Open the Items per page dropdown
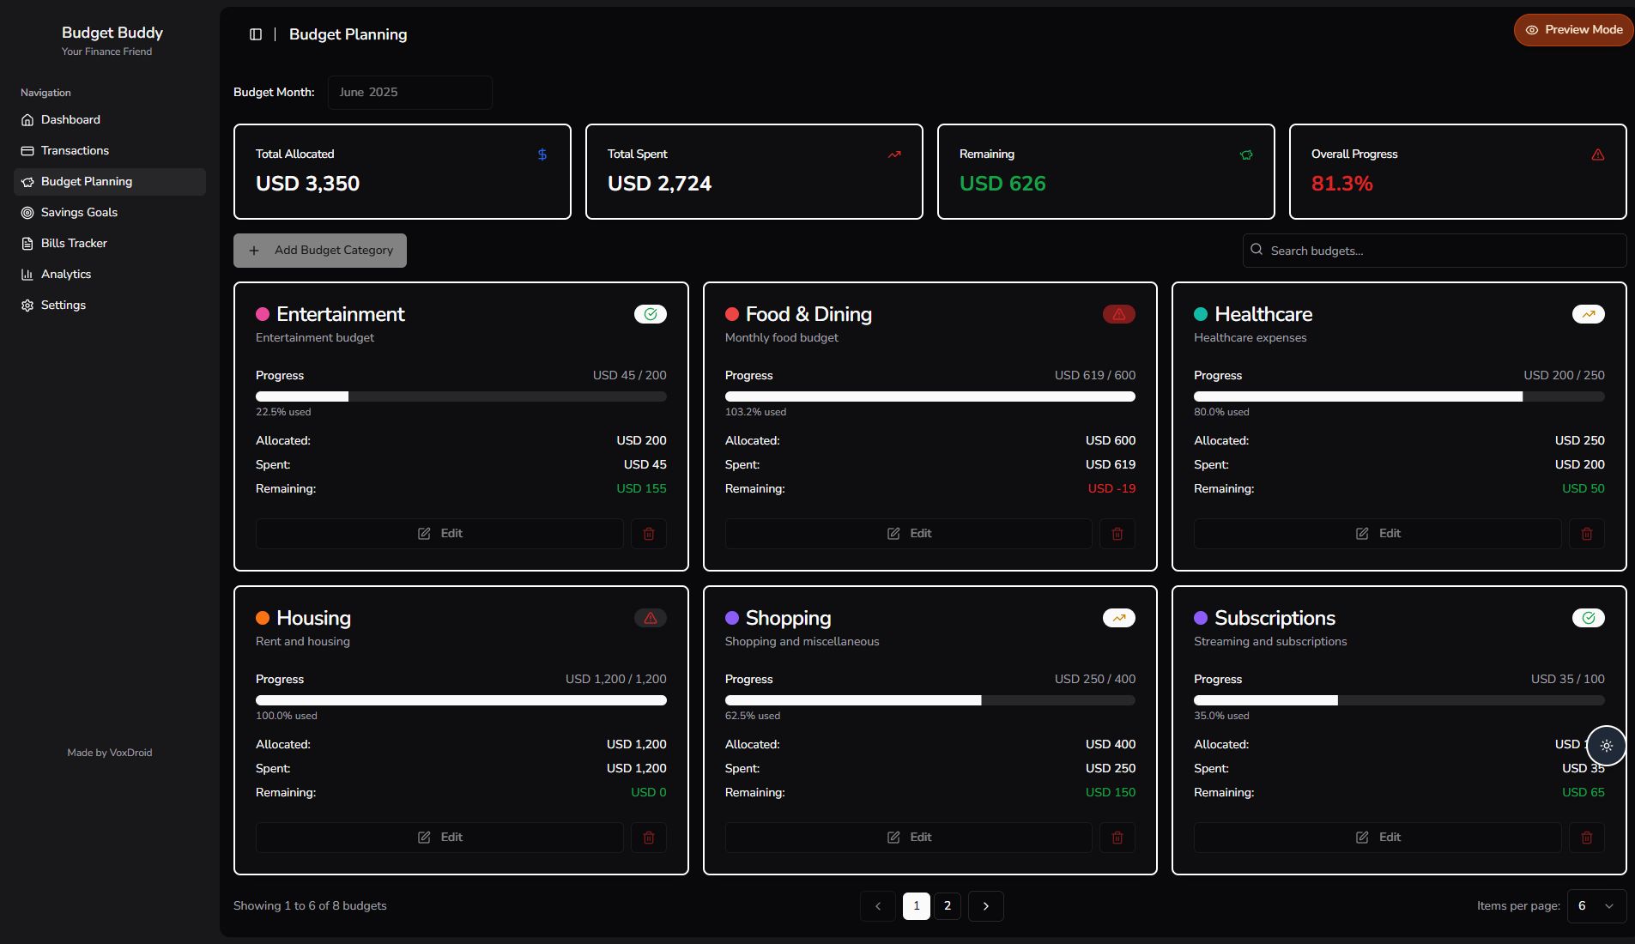Image resolution: width=1635 pixels, height=944 pixels. 1596,906
